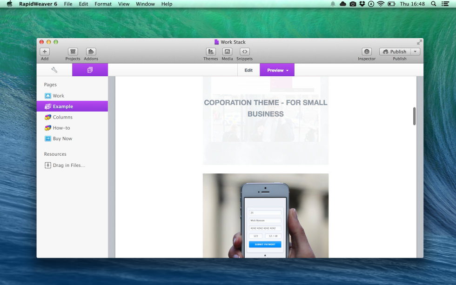This screenshot has height=285, width=456.
Task: Select the Columns page
Action: (72, 117)
